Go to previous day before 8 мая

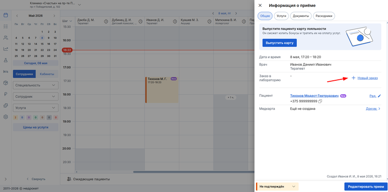pos(213,14)
